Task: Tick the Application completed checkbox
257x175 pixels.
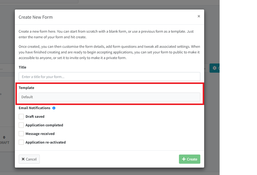Action: (x=21, y=125)
